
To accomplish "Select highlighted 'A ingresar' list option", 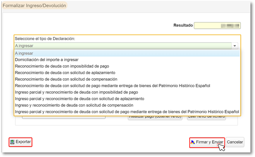I will click(127, 53).
